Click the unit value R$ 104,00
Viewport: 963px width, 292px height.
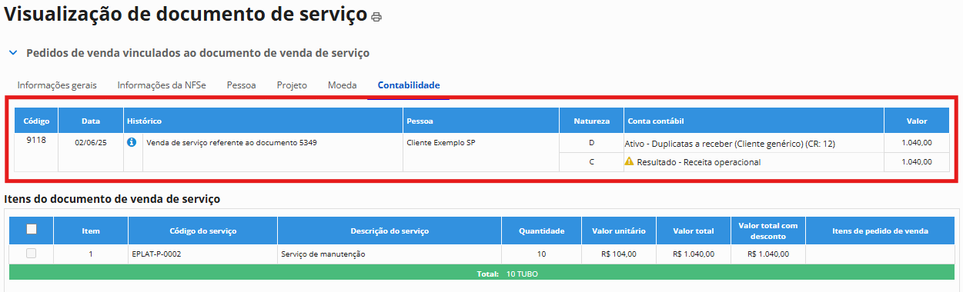point(619,254)
